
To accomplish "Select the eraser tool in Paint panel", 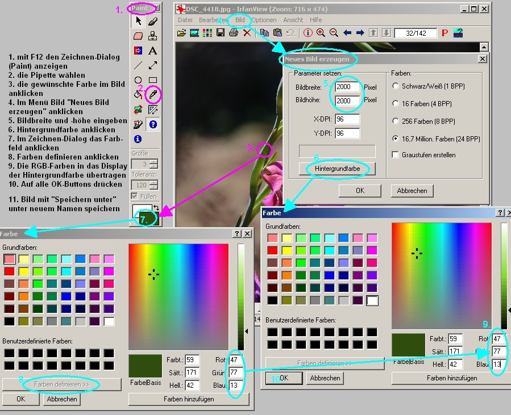I will [138, 36].
